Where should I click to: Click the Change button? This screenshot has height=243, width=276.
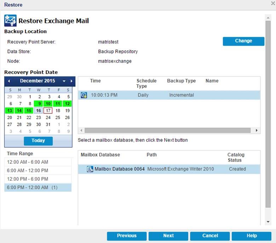click(x=243, y=41)
